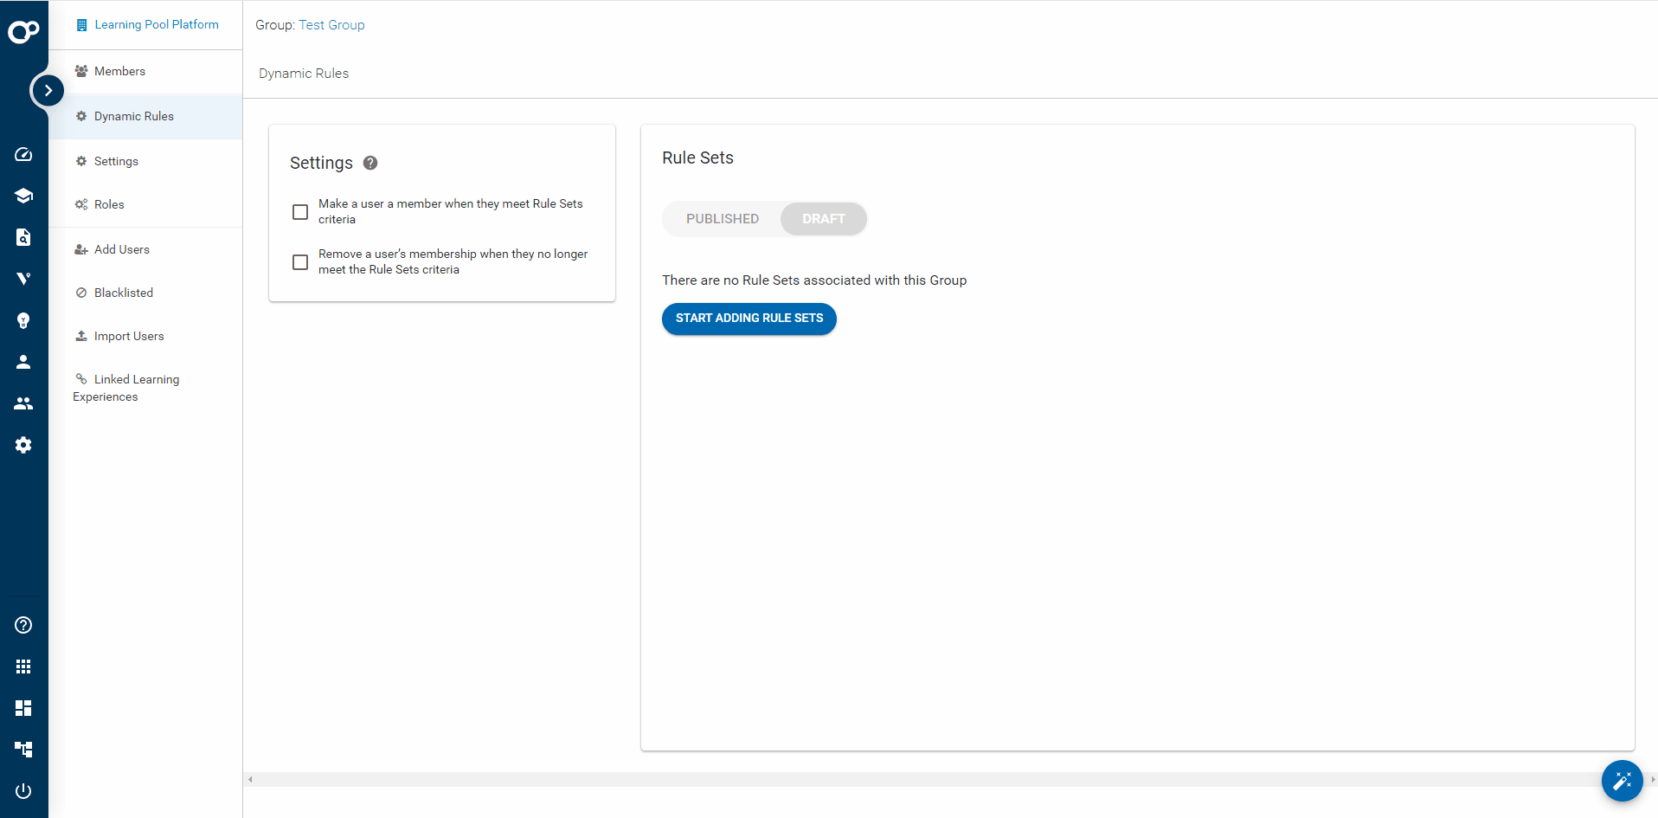Image resolution: width=1658 pixels, height=818 pixels.
Task: Open the single user profile icon
Action: pos(23,362)
